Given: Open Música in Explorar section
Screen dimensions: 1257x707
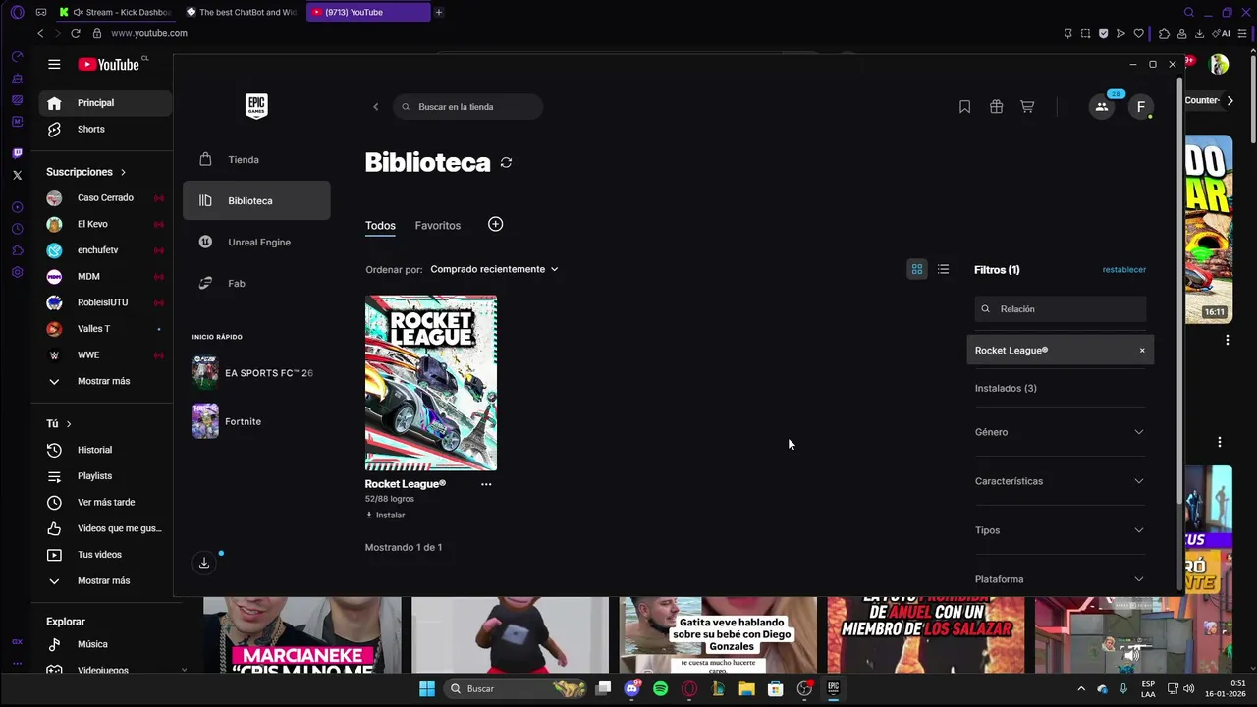Looking at the screenshot, I should pos(106,644).
